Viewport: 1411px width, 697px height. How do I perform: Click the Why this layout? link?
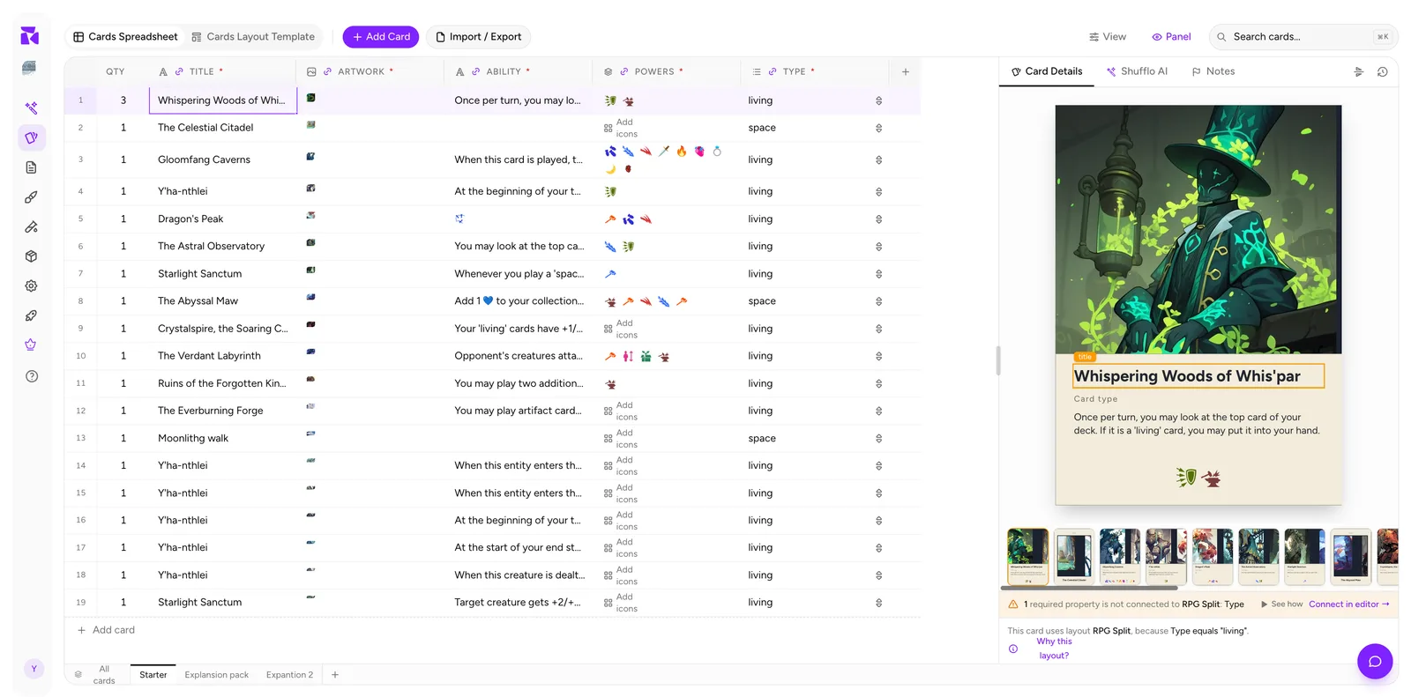coord(1054,649)
